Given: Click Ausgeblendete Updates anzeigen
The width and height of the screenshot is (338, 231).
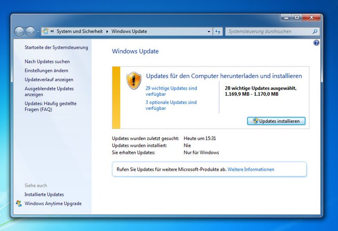Looking at the screenshot, I should [x=49, y=92].
